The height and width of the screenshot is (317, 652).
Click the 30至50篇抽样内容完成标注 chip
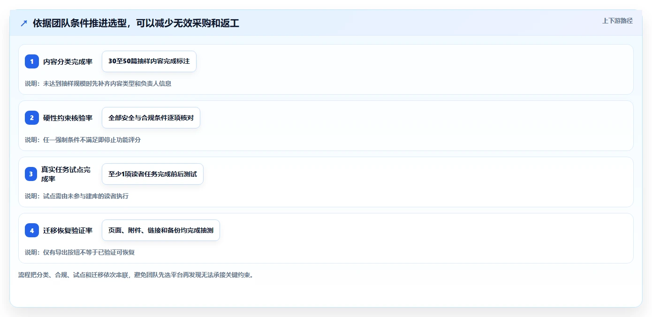point(149,61)
